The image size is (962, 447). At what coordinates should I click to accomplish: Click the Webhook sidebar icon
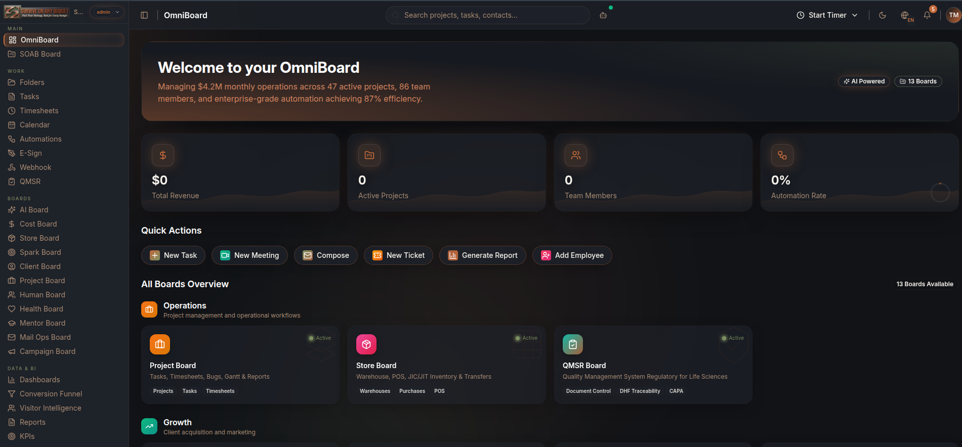(x=12, y=167)
